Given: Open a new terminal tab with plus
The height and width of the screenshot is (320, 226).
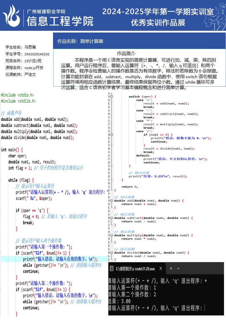Looking at the screenshot, I should [x=171, y=268].
